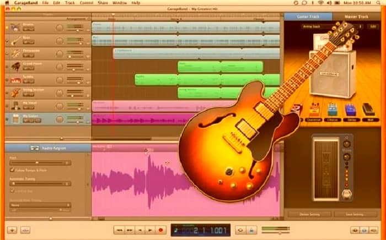Select the Drums track instrument icon

(x=15, y=28)
